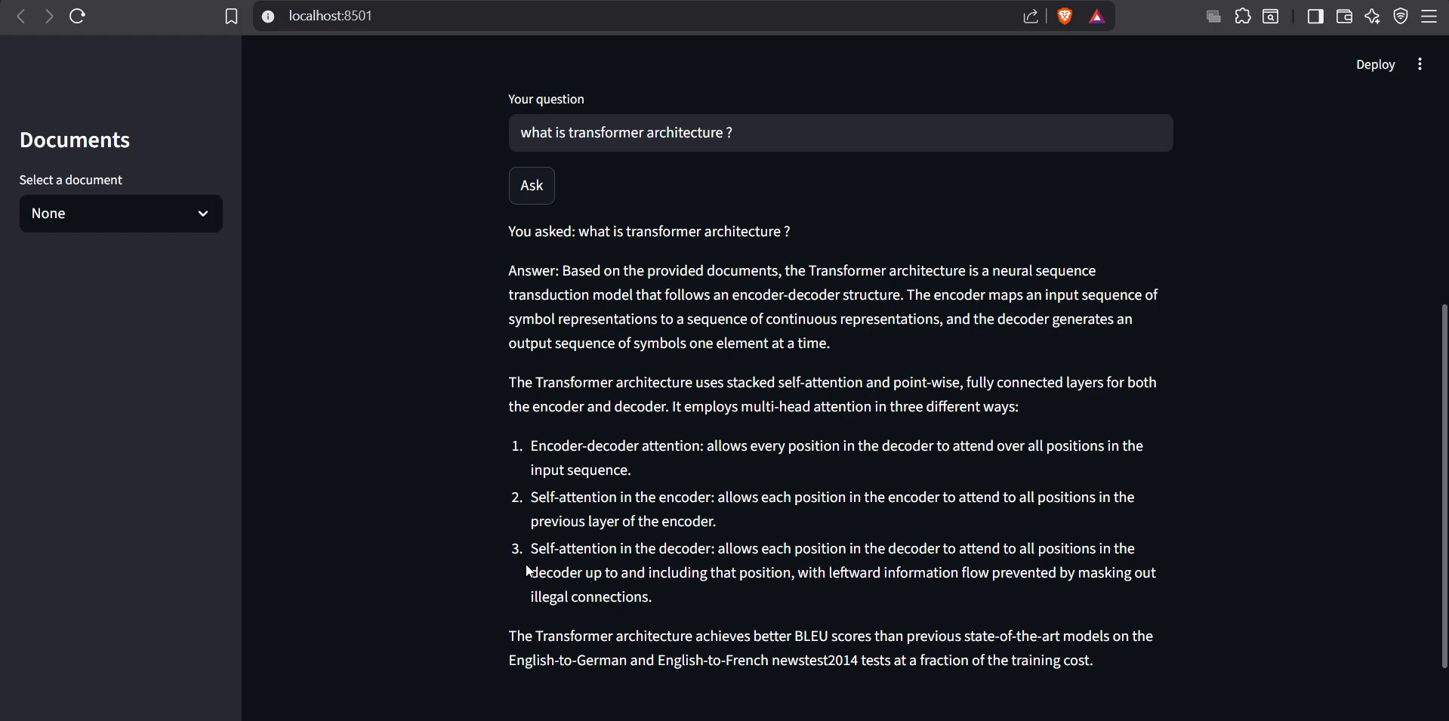Click into the Your question field
Viewport: 1449px width, 721px height.
(x=840, y=133)
